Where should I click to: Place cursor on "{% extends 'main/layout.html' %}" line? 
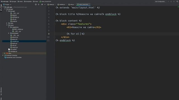tap(78, 7)
